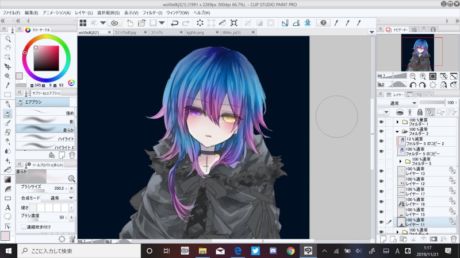The image size is (460, 258).
Task: Show the hidden フォルダー 5 layer
Action: [x=381, y=161]
